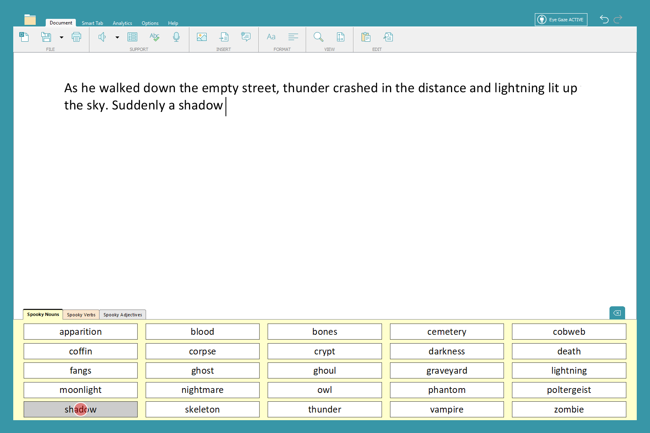Screen dimensions: 650x433
Task: Switch to the Spooky Adjectives tab
Action: coord(122,315)
